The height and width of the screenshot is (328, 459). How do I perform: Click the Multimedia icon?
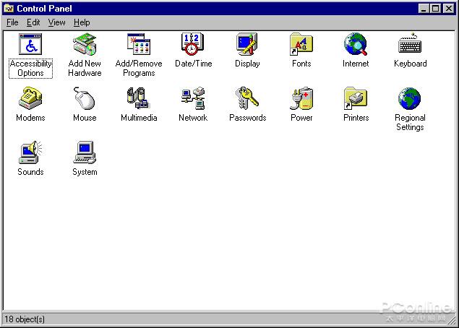click(x=139, y=99)
